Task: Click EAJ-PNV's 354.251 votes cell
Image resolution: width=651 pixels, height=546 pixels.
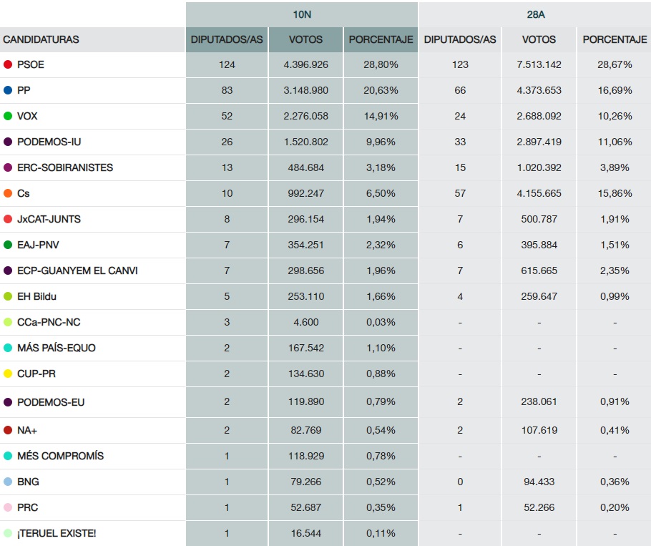Action: point(305,245)
